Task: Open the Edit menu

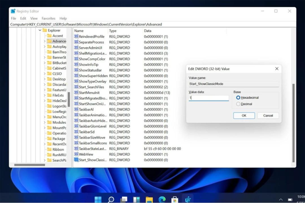Action: pyautogui.click(x=23, y=18)
